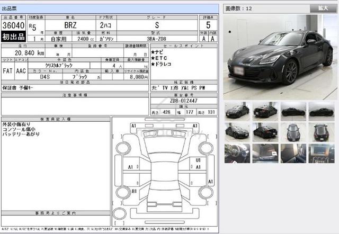Click the model code 3BA-ZD8
Viewport: 339px width, 234px height.
coord(157,39)
